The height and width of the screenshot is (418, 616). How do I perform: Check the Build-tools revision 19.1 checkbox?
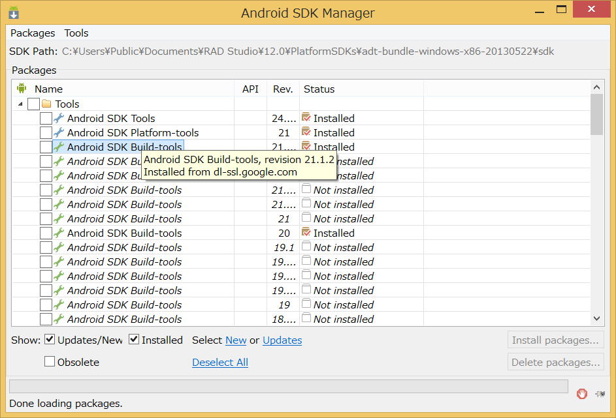coord(46,247)
